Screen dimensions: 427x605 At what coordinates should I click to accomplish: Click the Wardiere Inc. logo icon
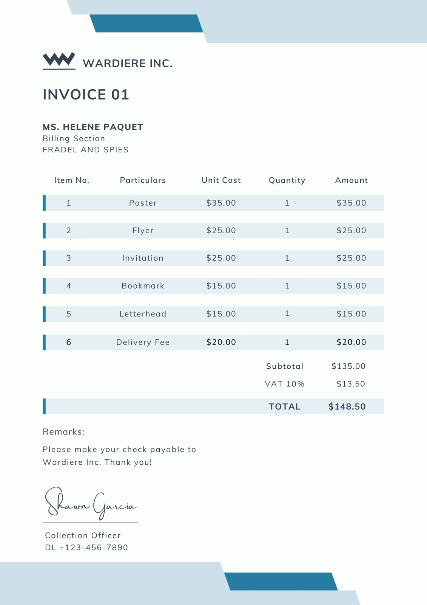coord(59,61)
